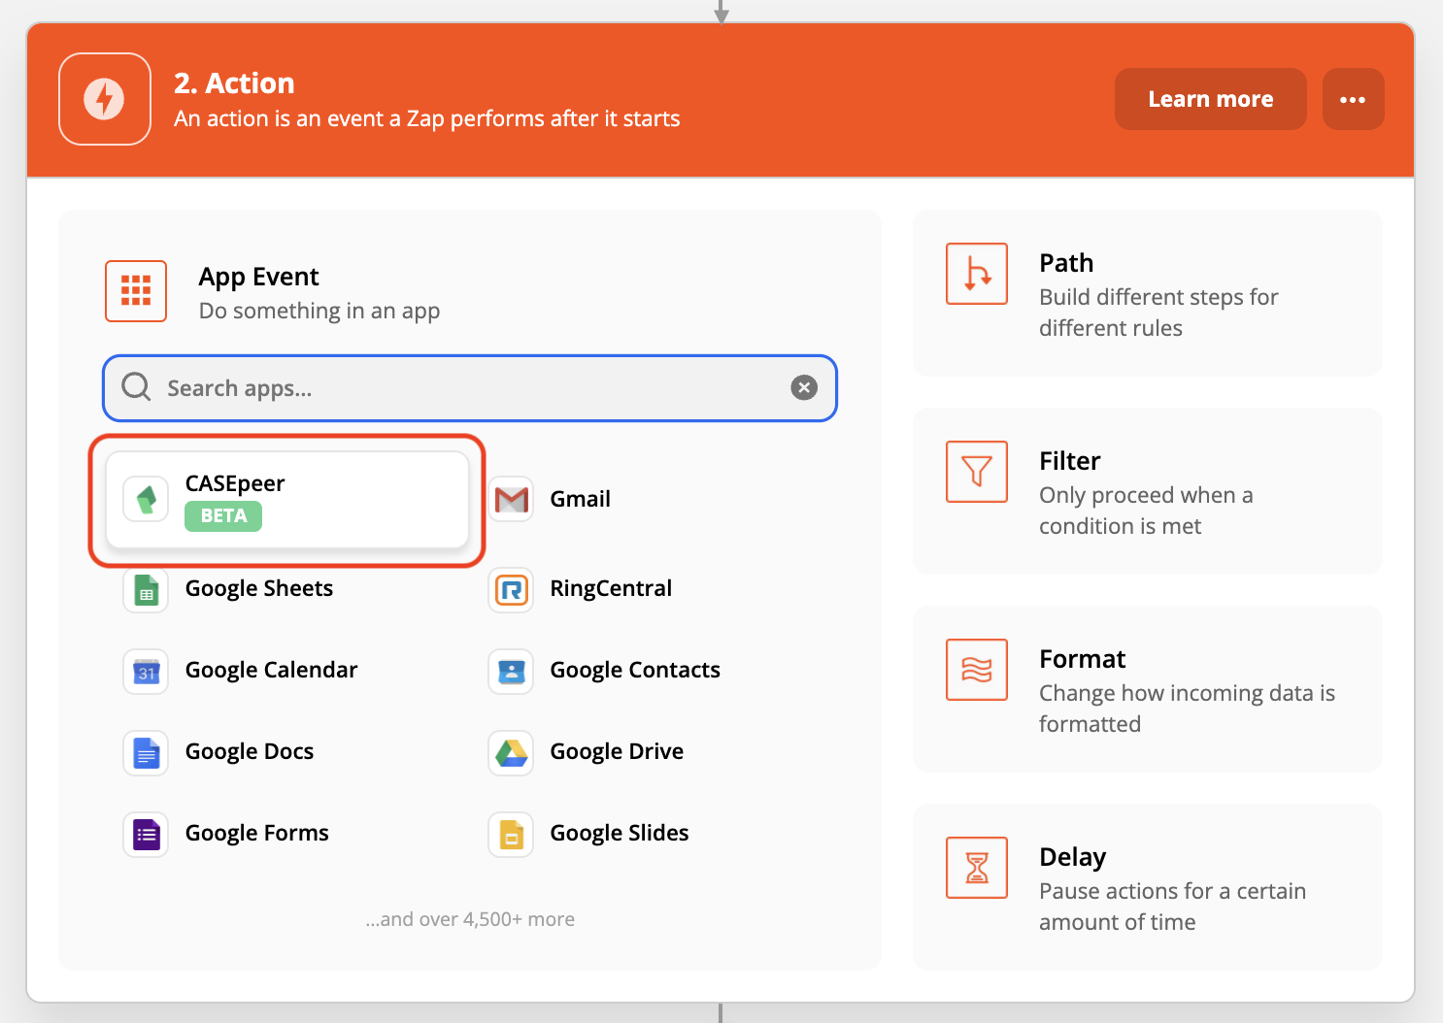Click the Filter option title
The image size is (1443, 1023).
click(1070, 461)
